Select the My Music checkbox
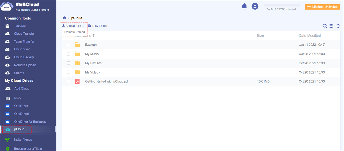The height and width of the screenshot is (151, 344). click(x=69, y=54)
